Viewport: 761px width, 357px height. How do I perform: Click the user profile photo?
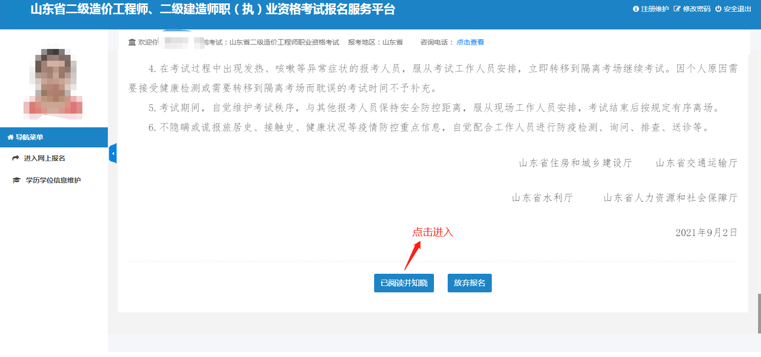[53, 82]
